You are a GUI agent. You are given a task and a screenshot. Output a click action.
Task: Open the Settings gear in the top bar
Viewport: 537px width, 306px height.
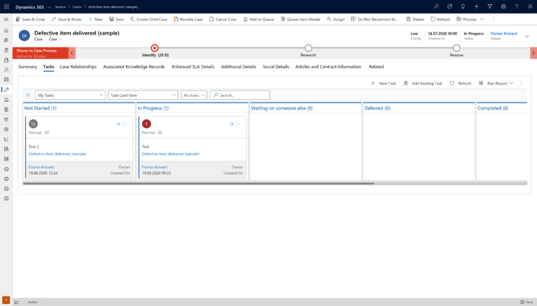pos(503,6)
